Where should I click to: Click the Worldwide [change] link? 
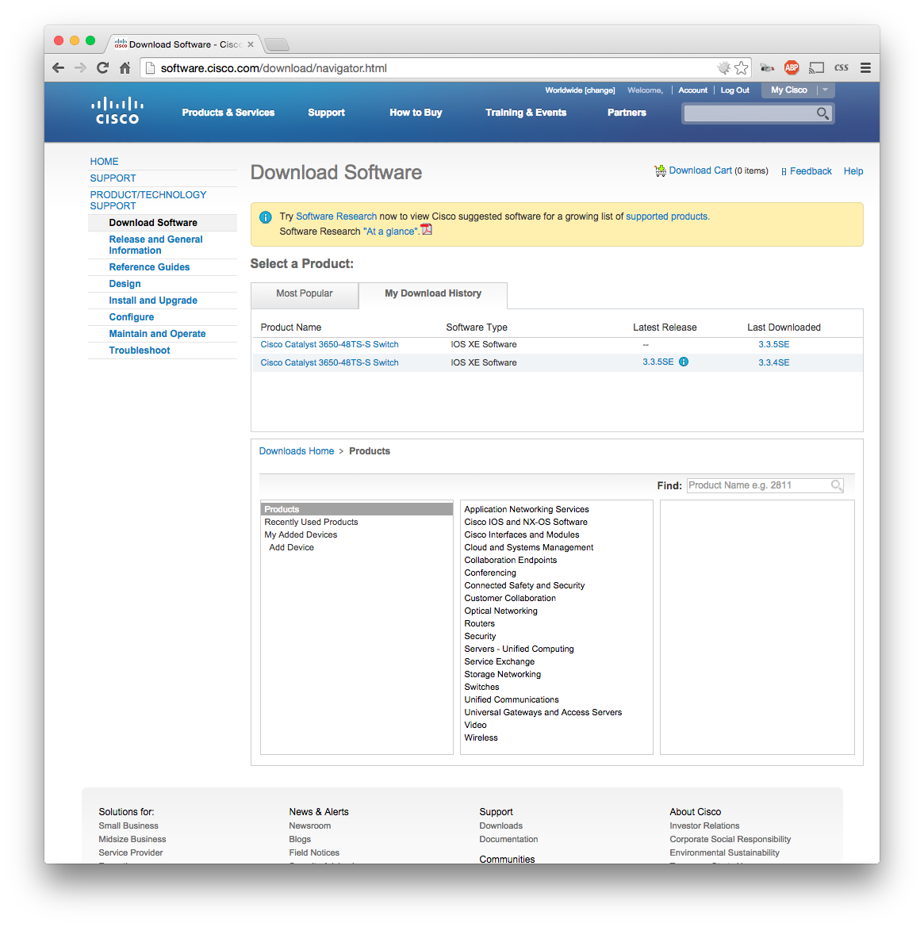tap(580, 90)
